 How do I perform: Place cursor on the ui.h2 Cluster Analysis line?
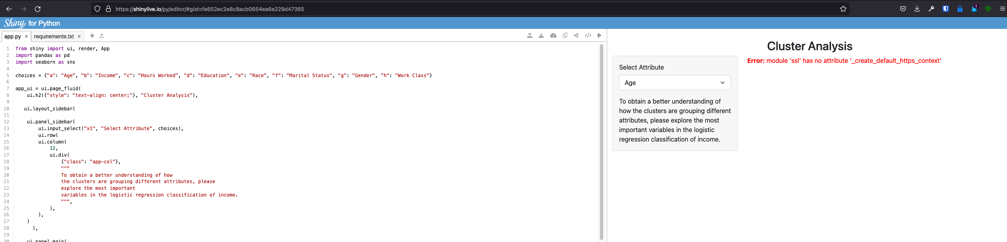(x=112, y=95)
